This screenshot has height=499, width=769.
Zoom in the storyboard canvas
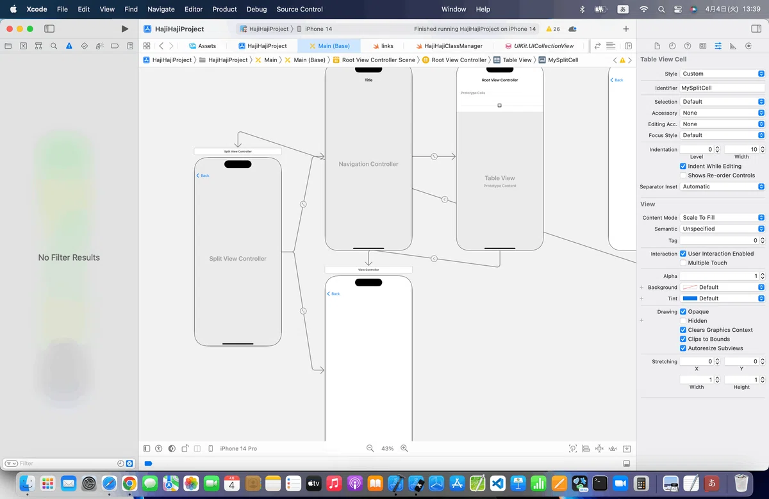tap(404, 448)
